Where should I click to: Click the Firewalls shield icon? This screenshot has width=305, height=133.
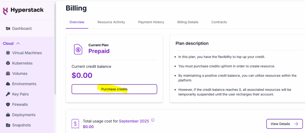(8, 104)
